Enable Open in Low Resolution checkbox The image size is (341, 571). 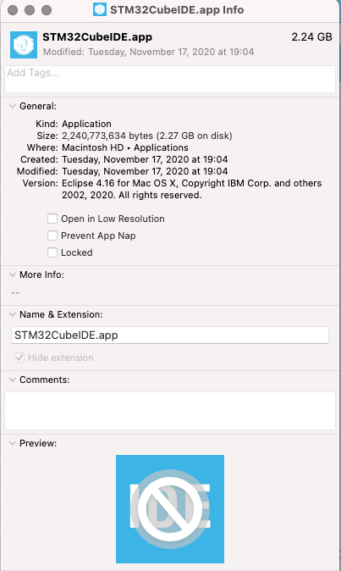point(52,219)
